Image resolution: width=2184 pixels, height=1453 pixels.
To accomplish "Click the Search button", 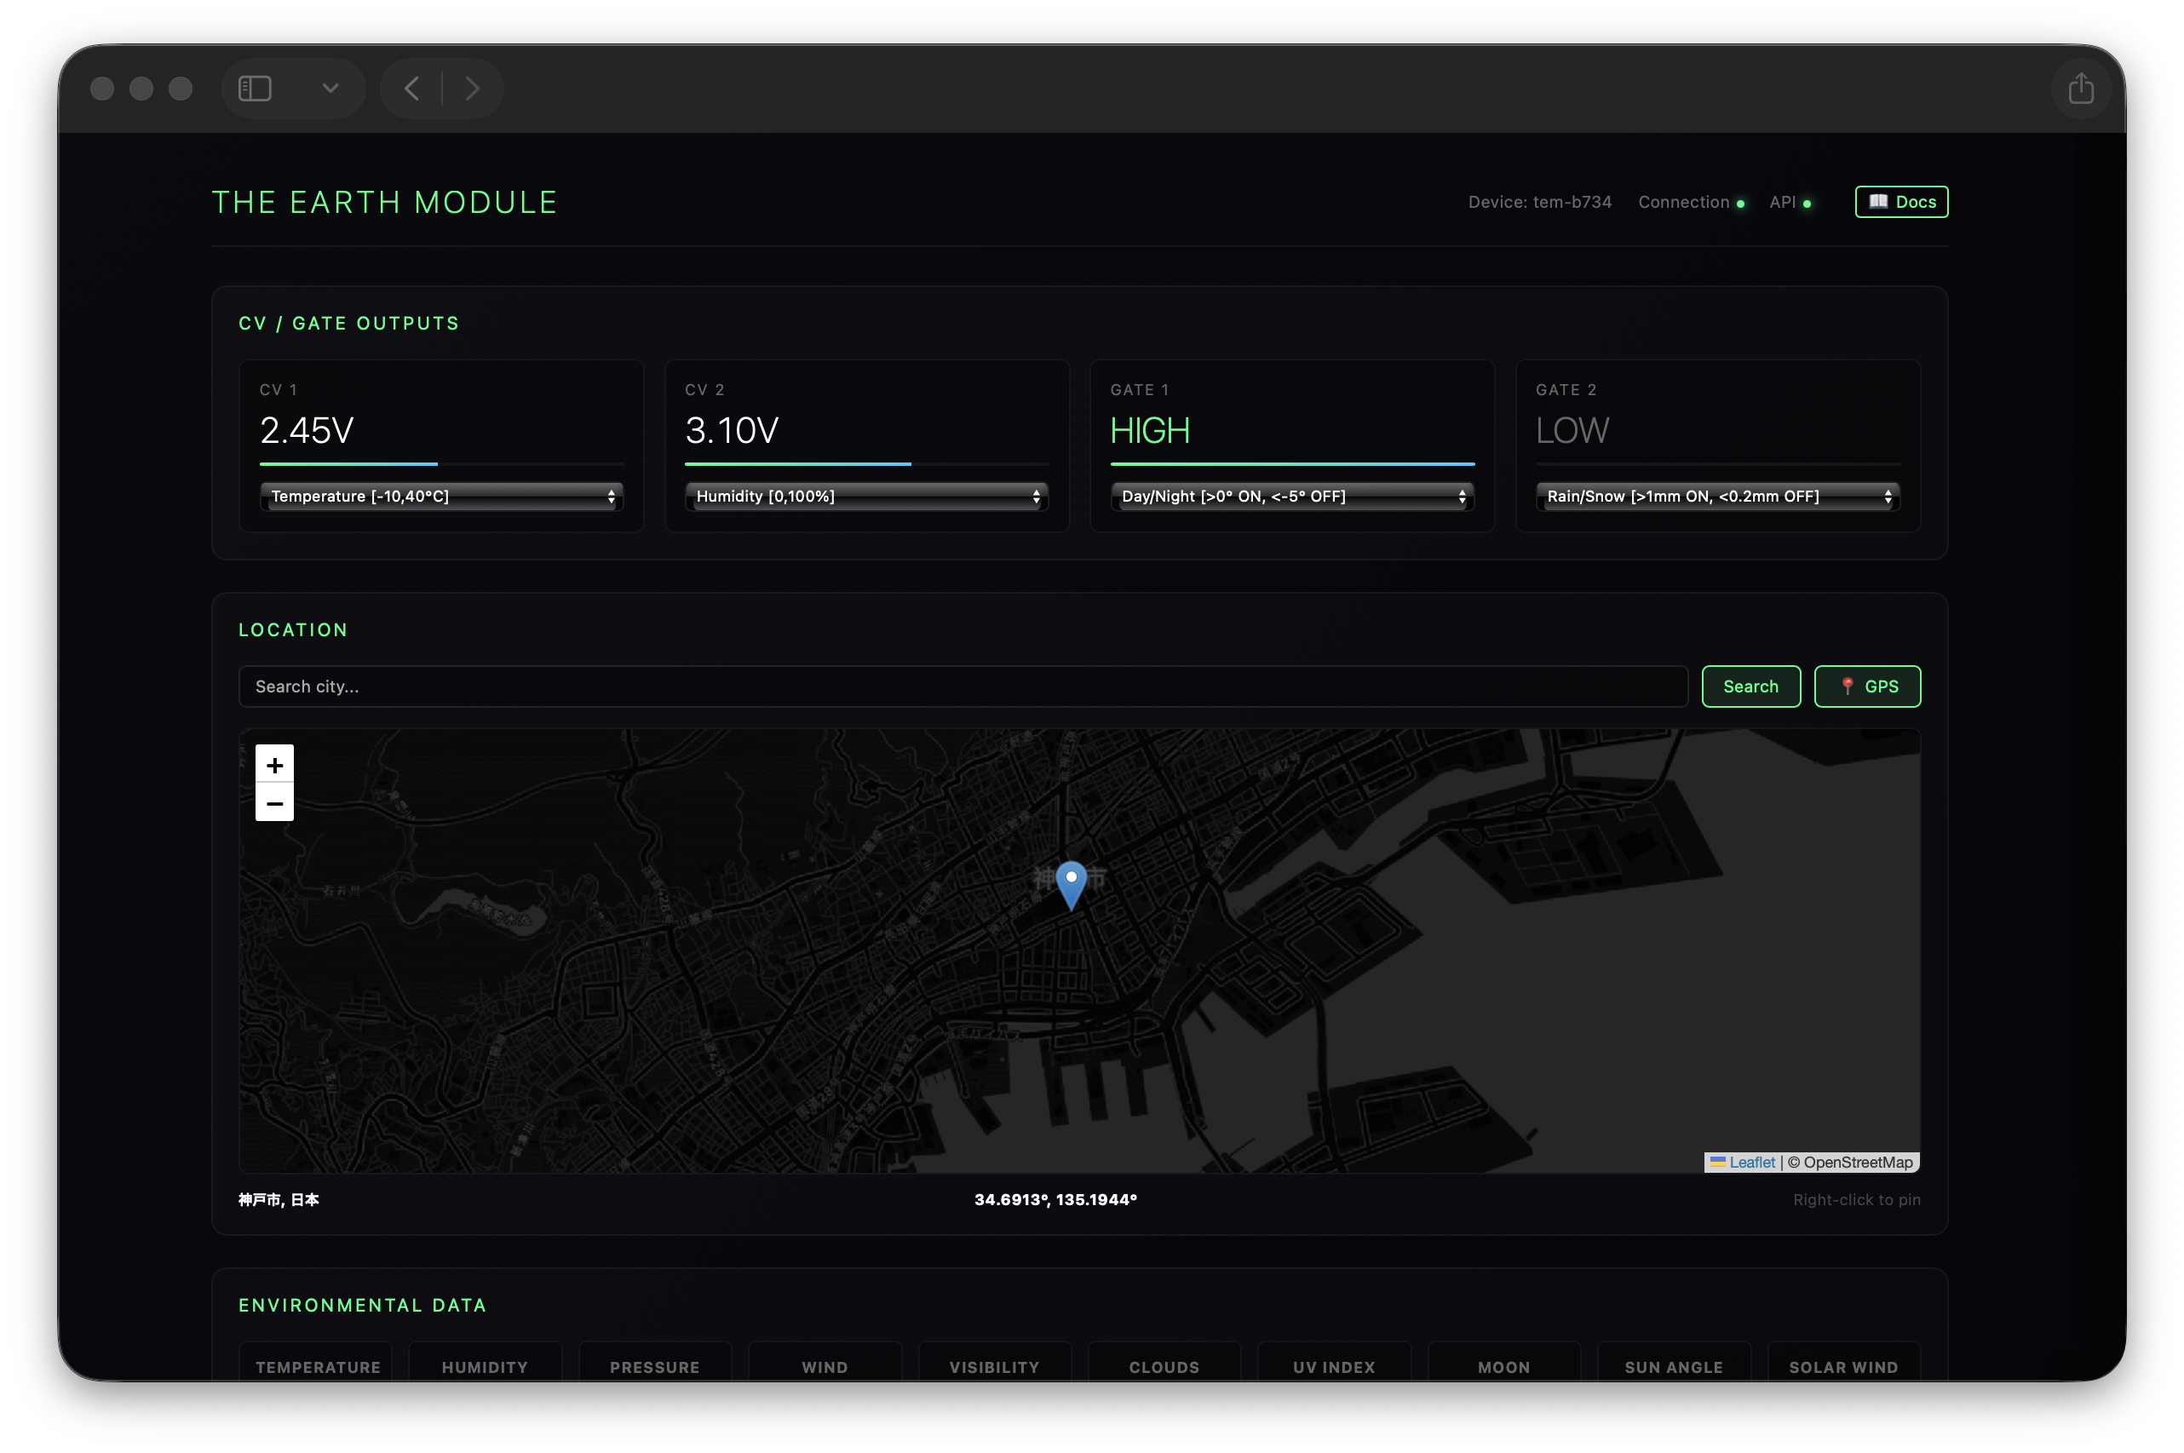I will [1750, 686].
